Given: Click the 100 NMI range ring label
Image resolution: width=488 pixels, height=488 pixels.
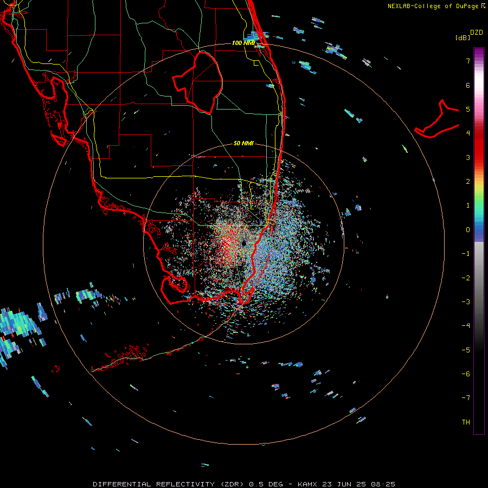Looking at the screenshot, I should pos(243,43).
